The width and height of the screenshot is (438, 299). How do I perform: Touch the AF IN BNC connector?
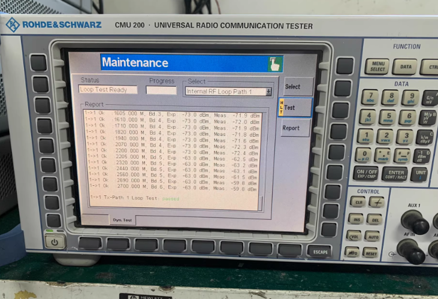click(411, 251)
